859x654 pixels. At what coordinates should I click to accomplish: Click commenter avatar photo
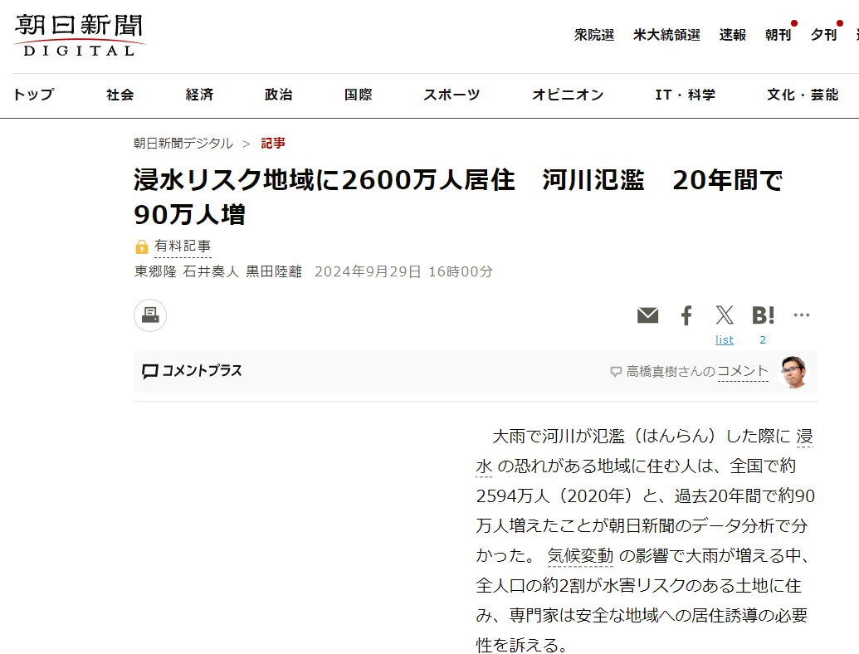pyautogui.click(x=793, y=372)
